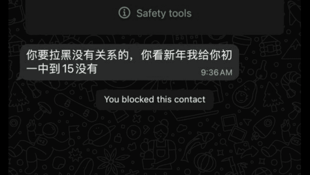
Task: Select the Chinese message starting 你要拉黑没有关系的
Action: [x=129, y=62]
